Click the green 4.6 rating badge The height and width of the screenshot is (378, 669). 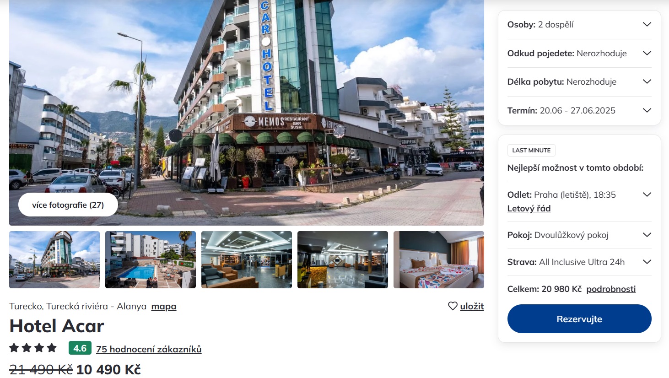coord(80,348)
